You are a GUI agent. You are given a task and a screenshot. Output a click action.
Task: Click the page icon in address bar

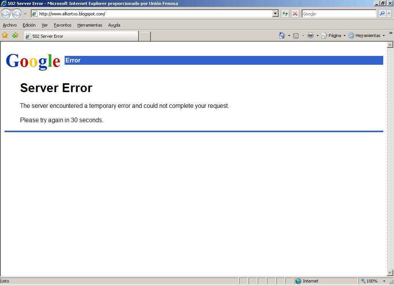(35, 14)
